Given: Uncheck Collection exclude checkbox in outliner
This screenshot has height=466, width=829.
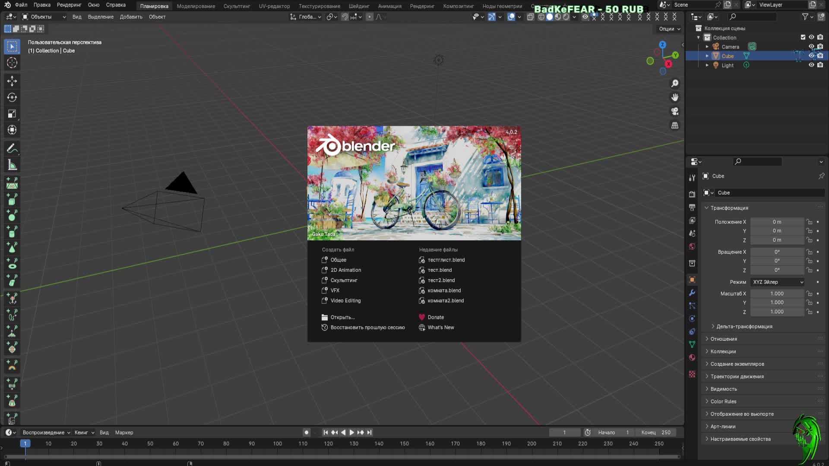Looking at the screenshot, I should click(x=803, y=38).
